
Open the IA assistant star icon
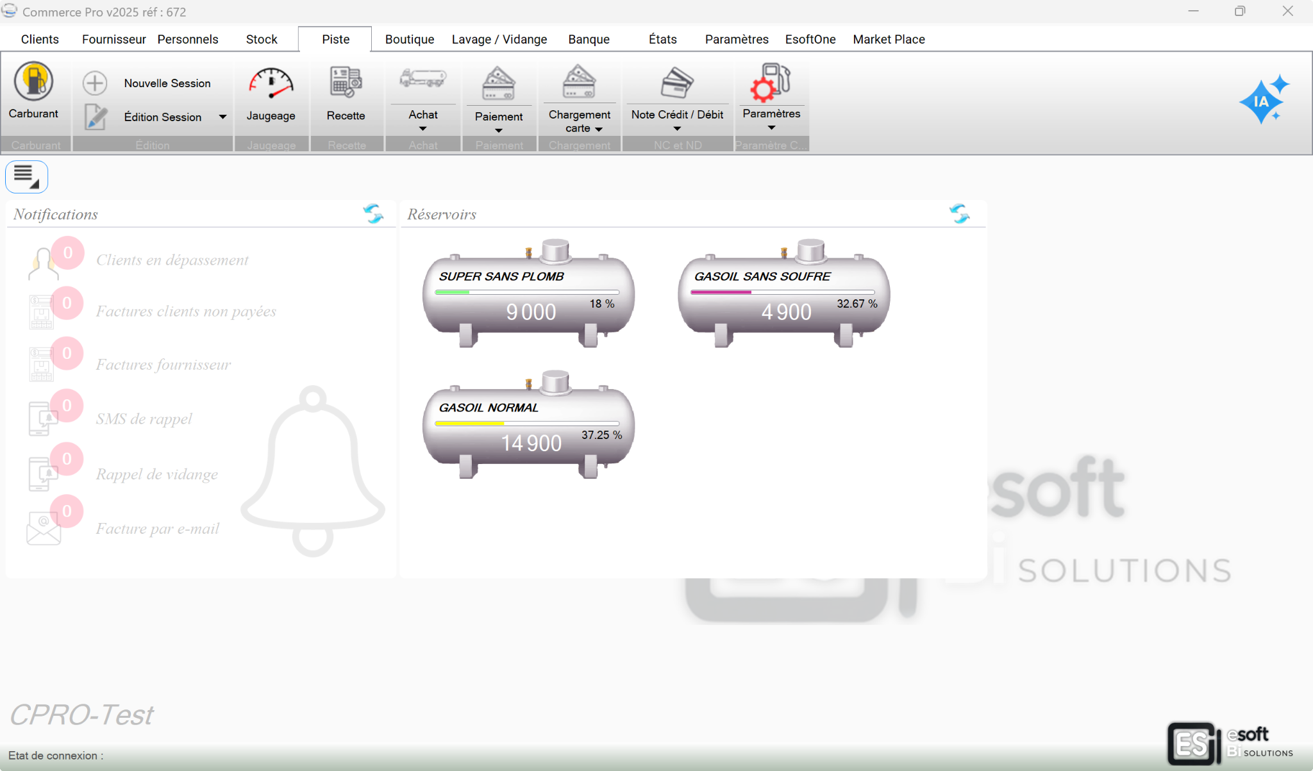pyautogui.click(x=1264, y=99)
